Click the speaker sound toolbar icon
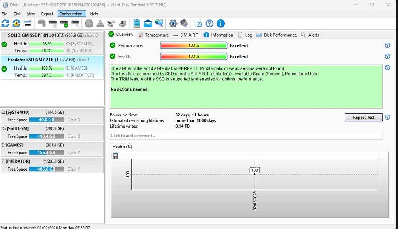The height and width of the screenshot is (229, 398). [184, 23]
